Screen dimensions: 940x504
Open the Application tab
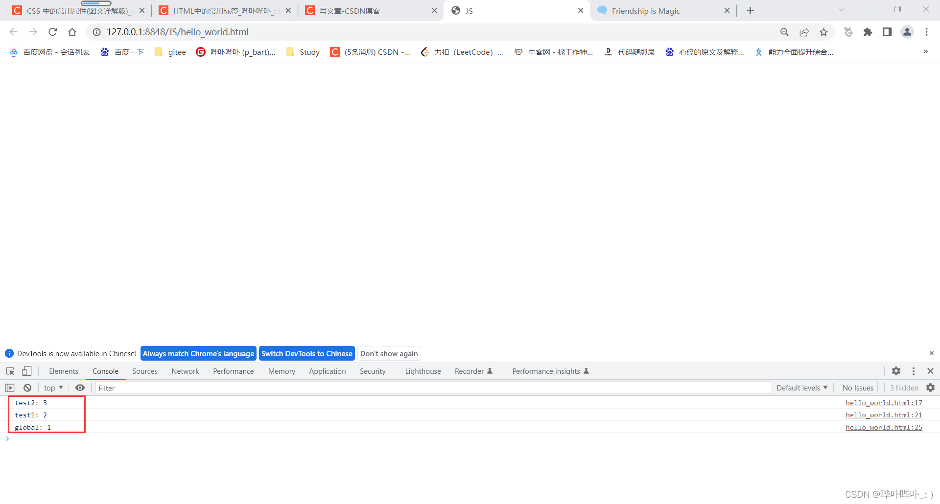click(x=327, y=371)
